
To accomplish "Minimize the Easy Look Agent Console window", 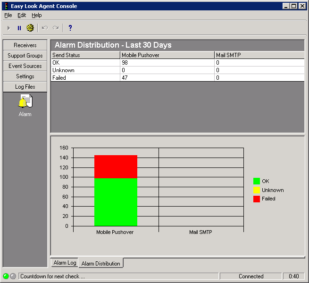I will (286, 6).
